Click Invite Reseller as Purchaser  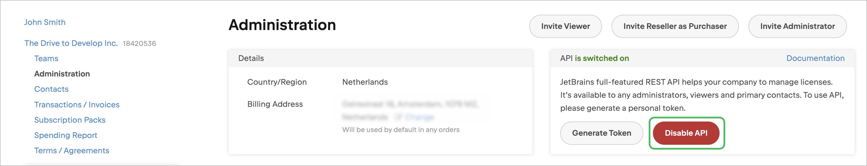pos(675,26)
